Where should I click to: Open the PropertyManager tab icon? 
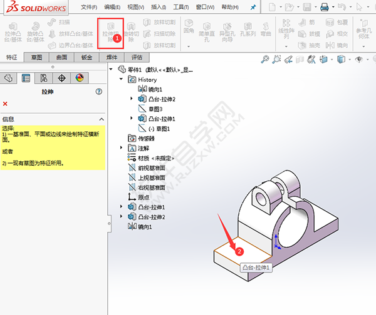click(x=26, y=78)
